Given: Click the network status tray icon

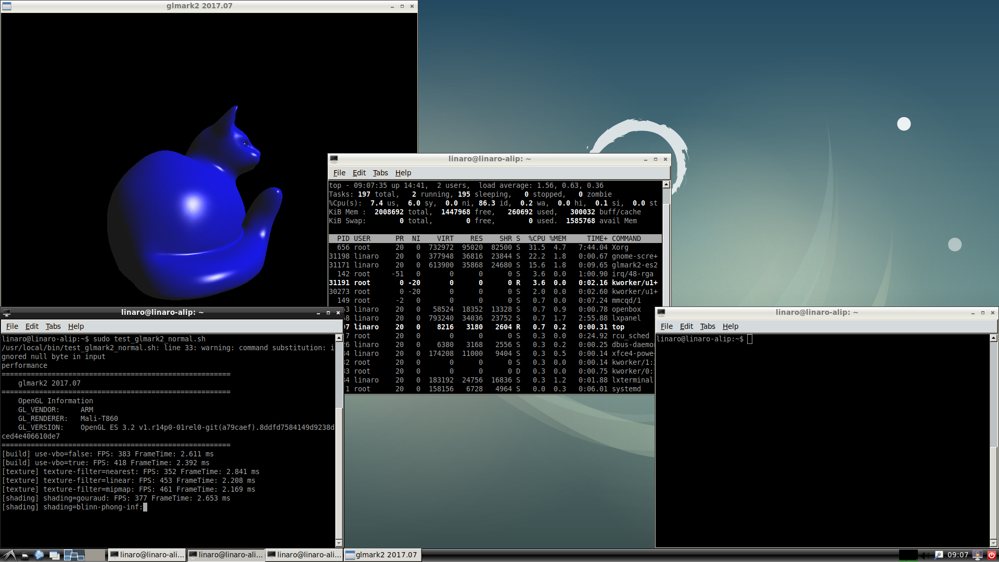Looking at the screenshot, I should [x=939, y=555].
